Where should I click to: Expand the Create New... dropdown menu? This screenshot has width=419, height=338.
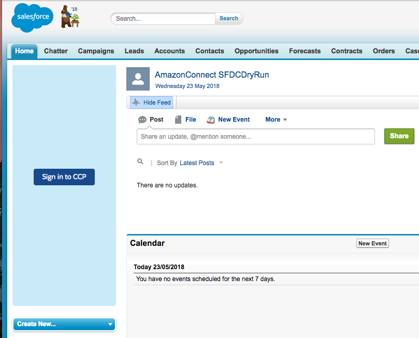point(64,324)
